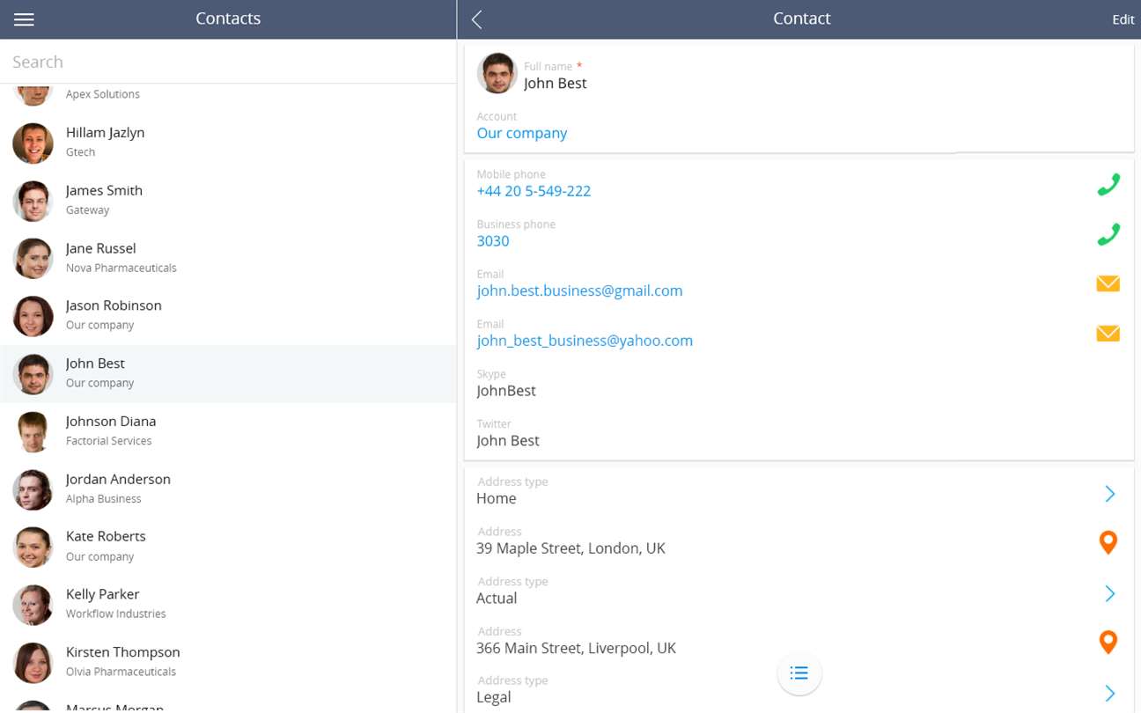Expand the Legal address type chevron
1141x713 pixels.
tap(1109, 694)
